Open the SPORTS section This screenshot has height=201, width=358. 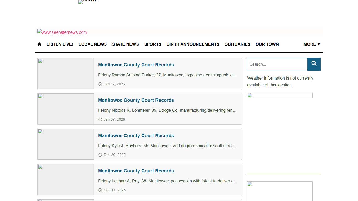153,44
